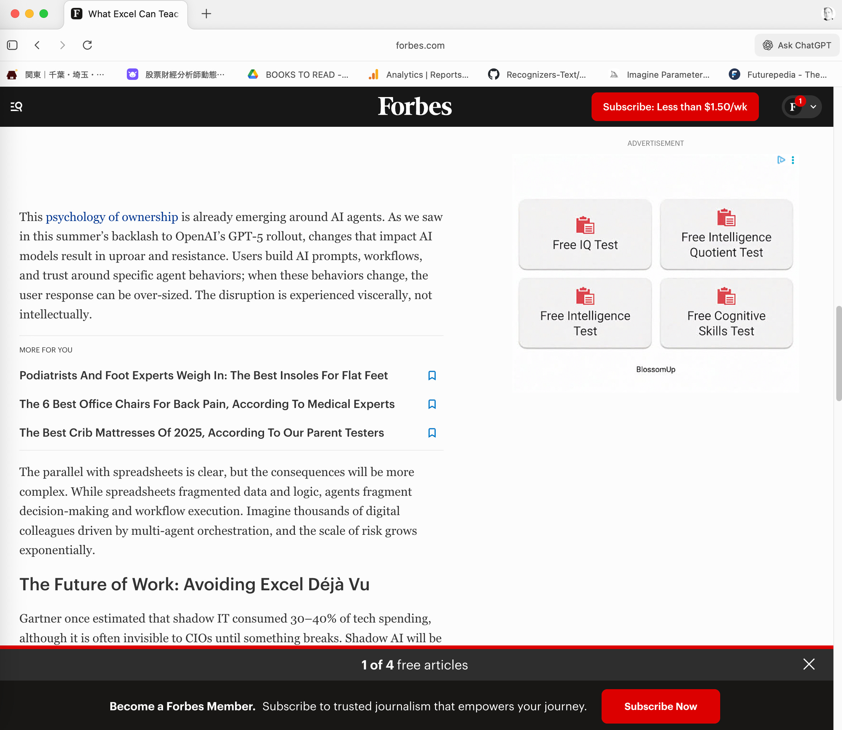
Task: Go back with the browser back arrow
Action: [x=37, y=45]
